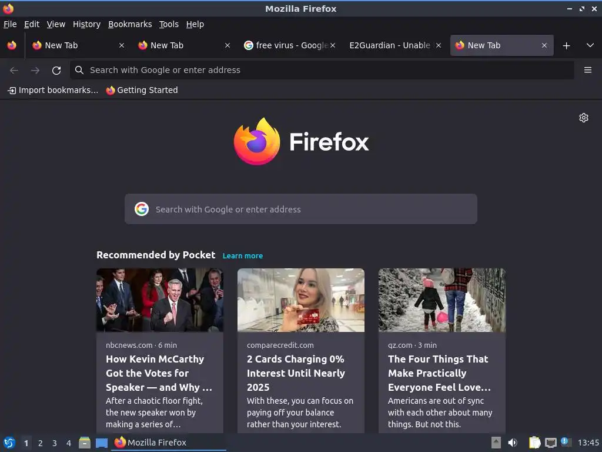Open the Tools menu

(x=169, y=24)
